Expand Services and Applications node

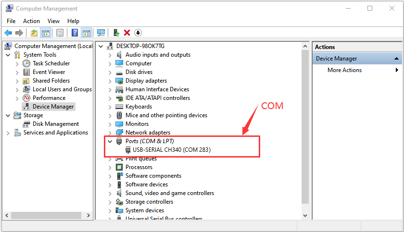point(8,133)
